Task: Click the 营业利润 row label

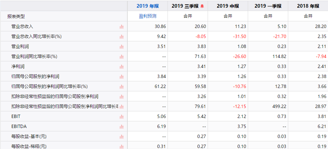Action: coord(20,47)
